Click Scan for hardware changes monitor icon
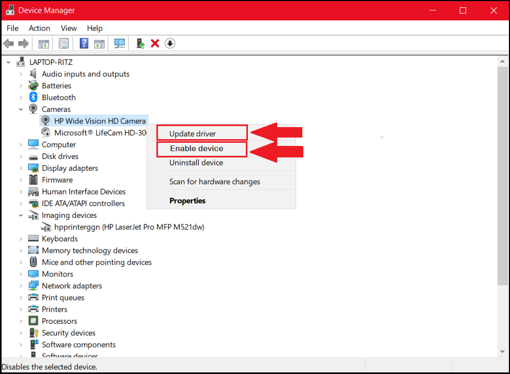 pos(119,43)
